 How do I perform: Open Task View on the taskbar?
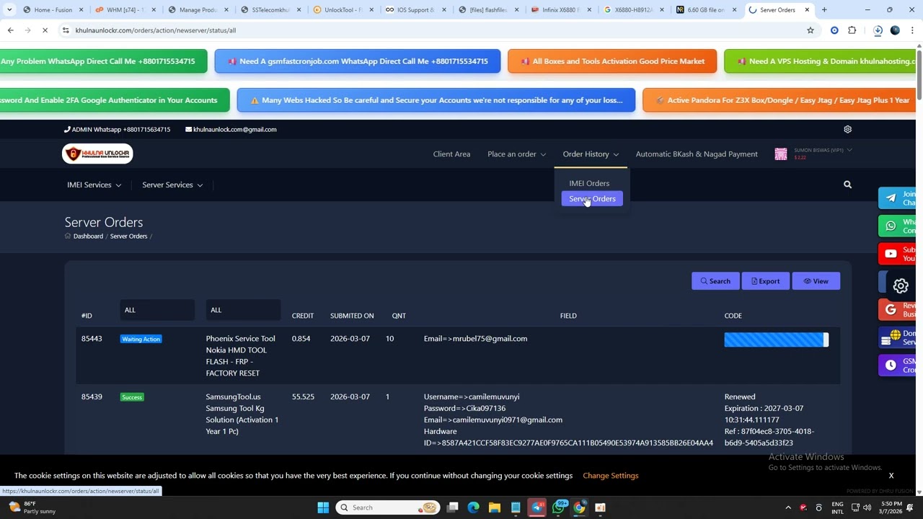click(x=452, y=507)
